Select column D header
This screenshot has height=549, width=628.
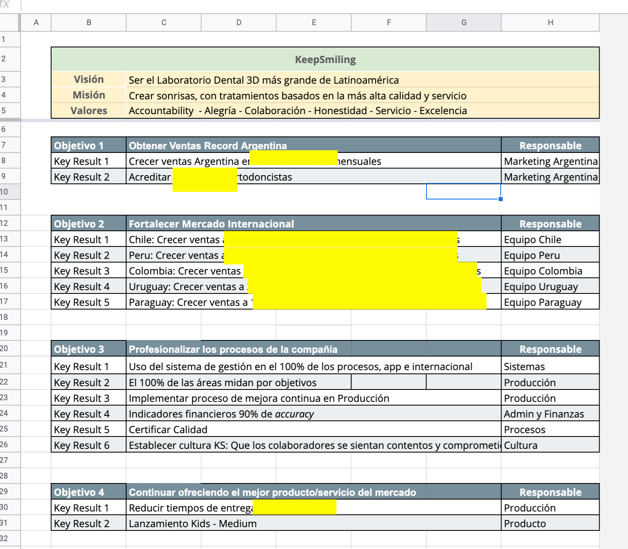point(239,23)
